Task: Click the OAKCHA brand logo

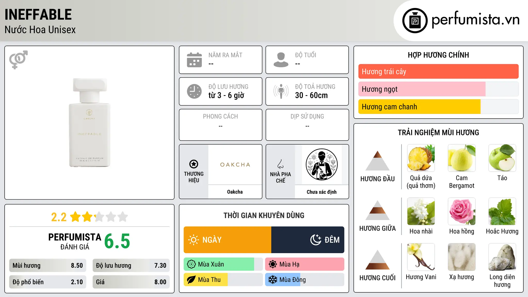Action: click(235, 164)
